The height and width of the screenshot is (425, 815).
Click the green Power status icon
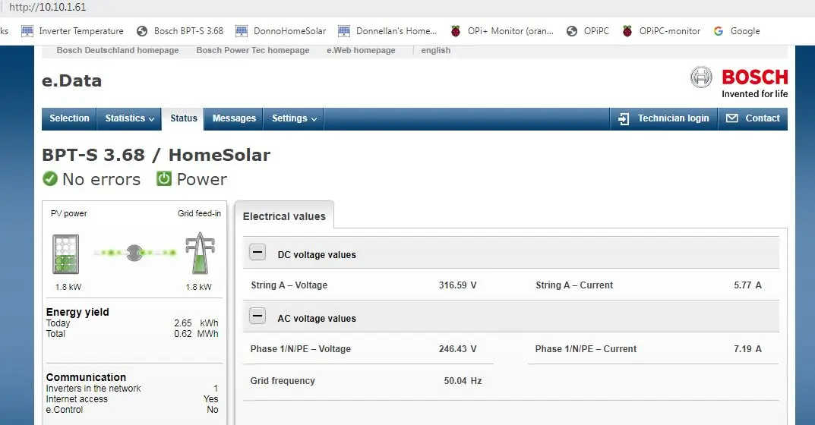[164, 179]
